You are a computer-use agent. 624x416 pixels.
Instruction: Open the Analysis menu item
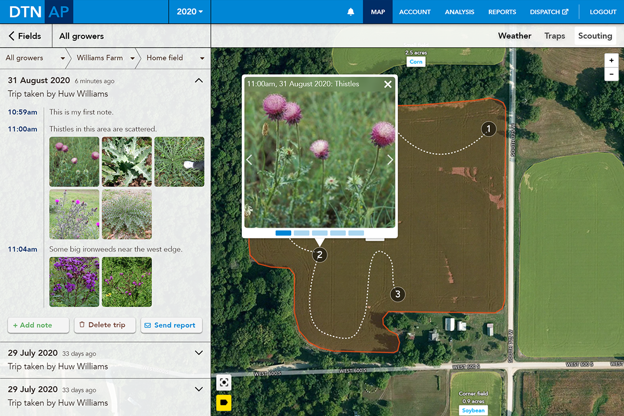point(460,11)
